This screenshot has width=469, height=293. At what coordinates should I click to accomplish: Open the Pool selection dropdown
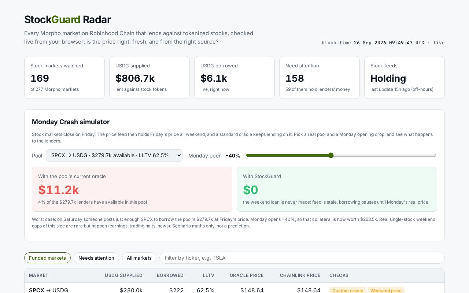click(x=114, y=155)
